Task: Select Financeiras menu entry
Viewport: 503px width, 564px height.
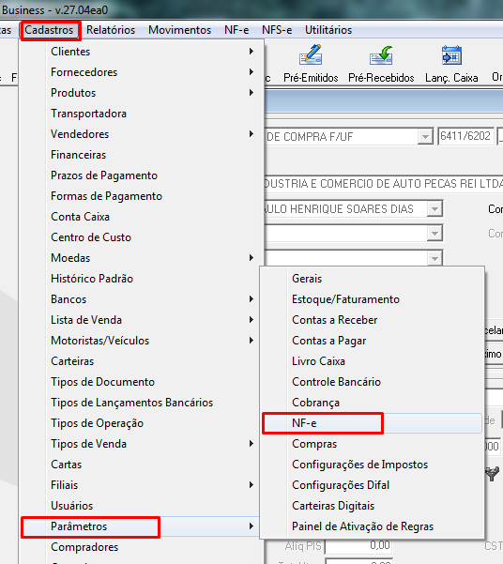Action: 142,155
